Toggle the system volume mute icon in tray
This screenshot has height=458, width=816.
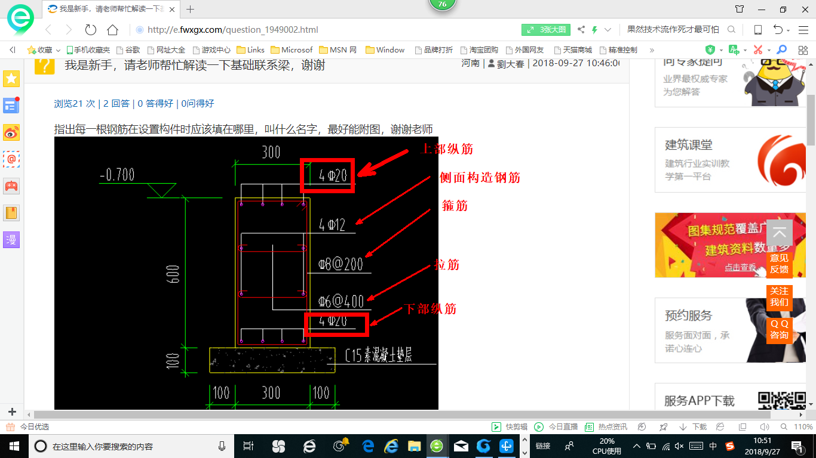click(x=679, y=446)
